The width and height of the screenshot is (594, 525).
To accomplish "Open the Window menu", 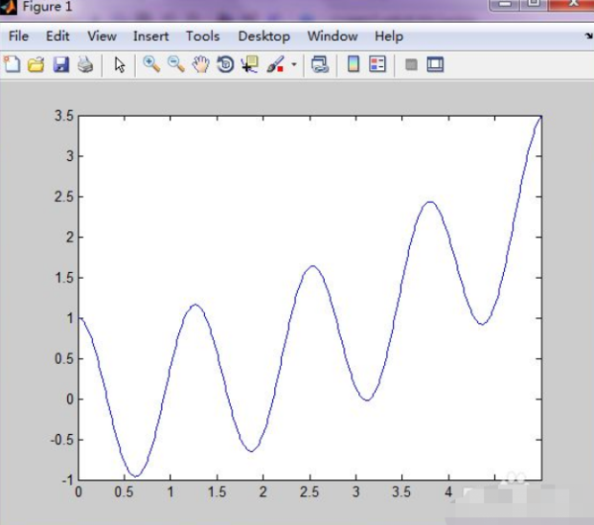I will 332,36.
